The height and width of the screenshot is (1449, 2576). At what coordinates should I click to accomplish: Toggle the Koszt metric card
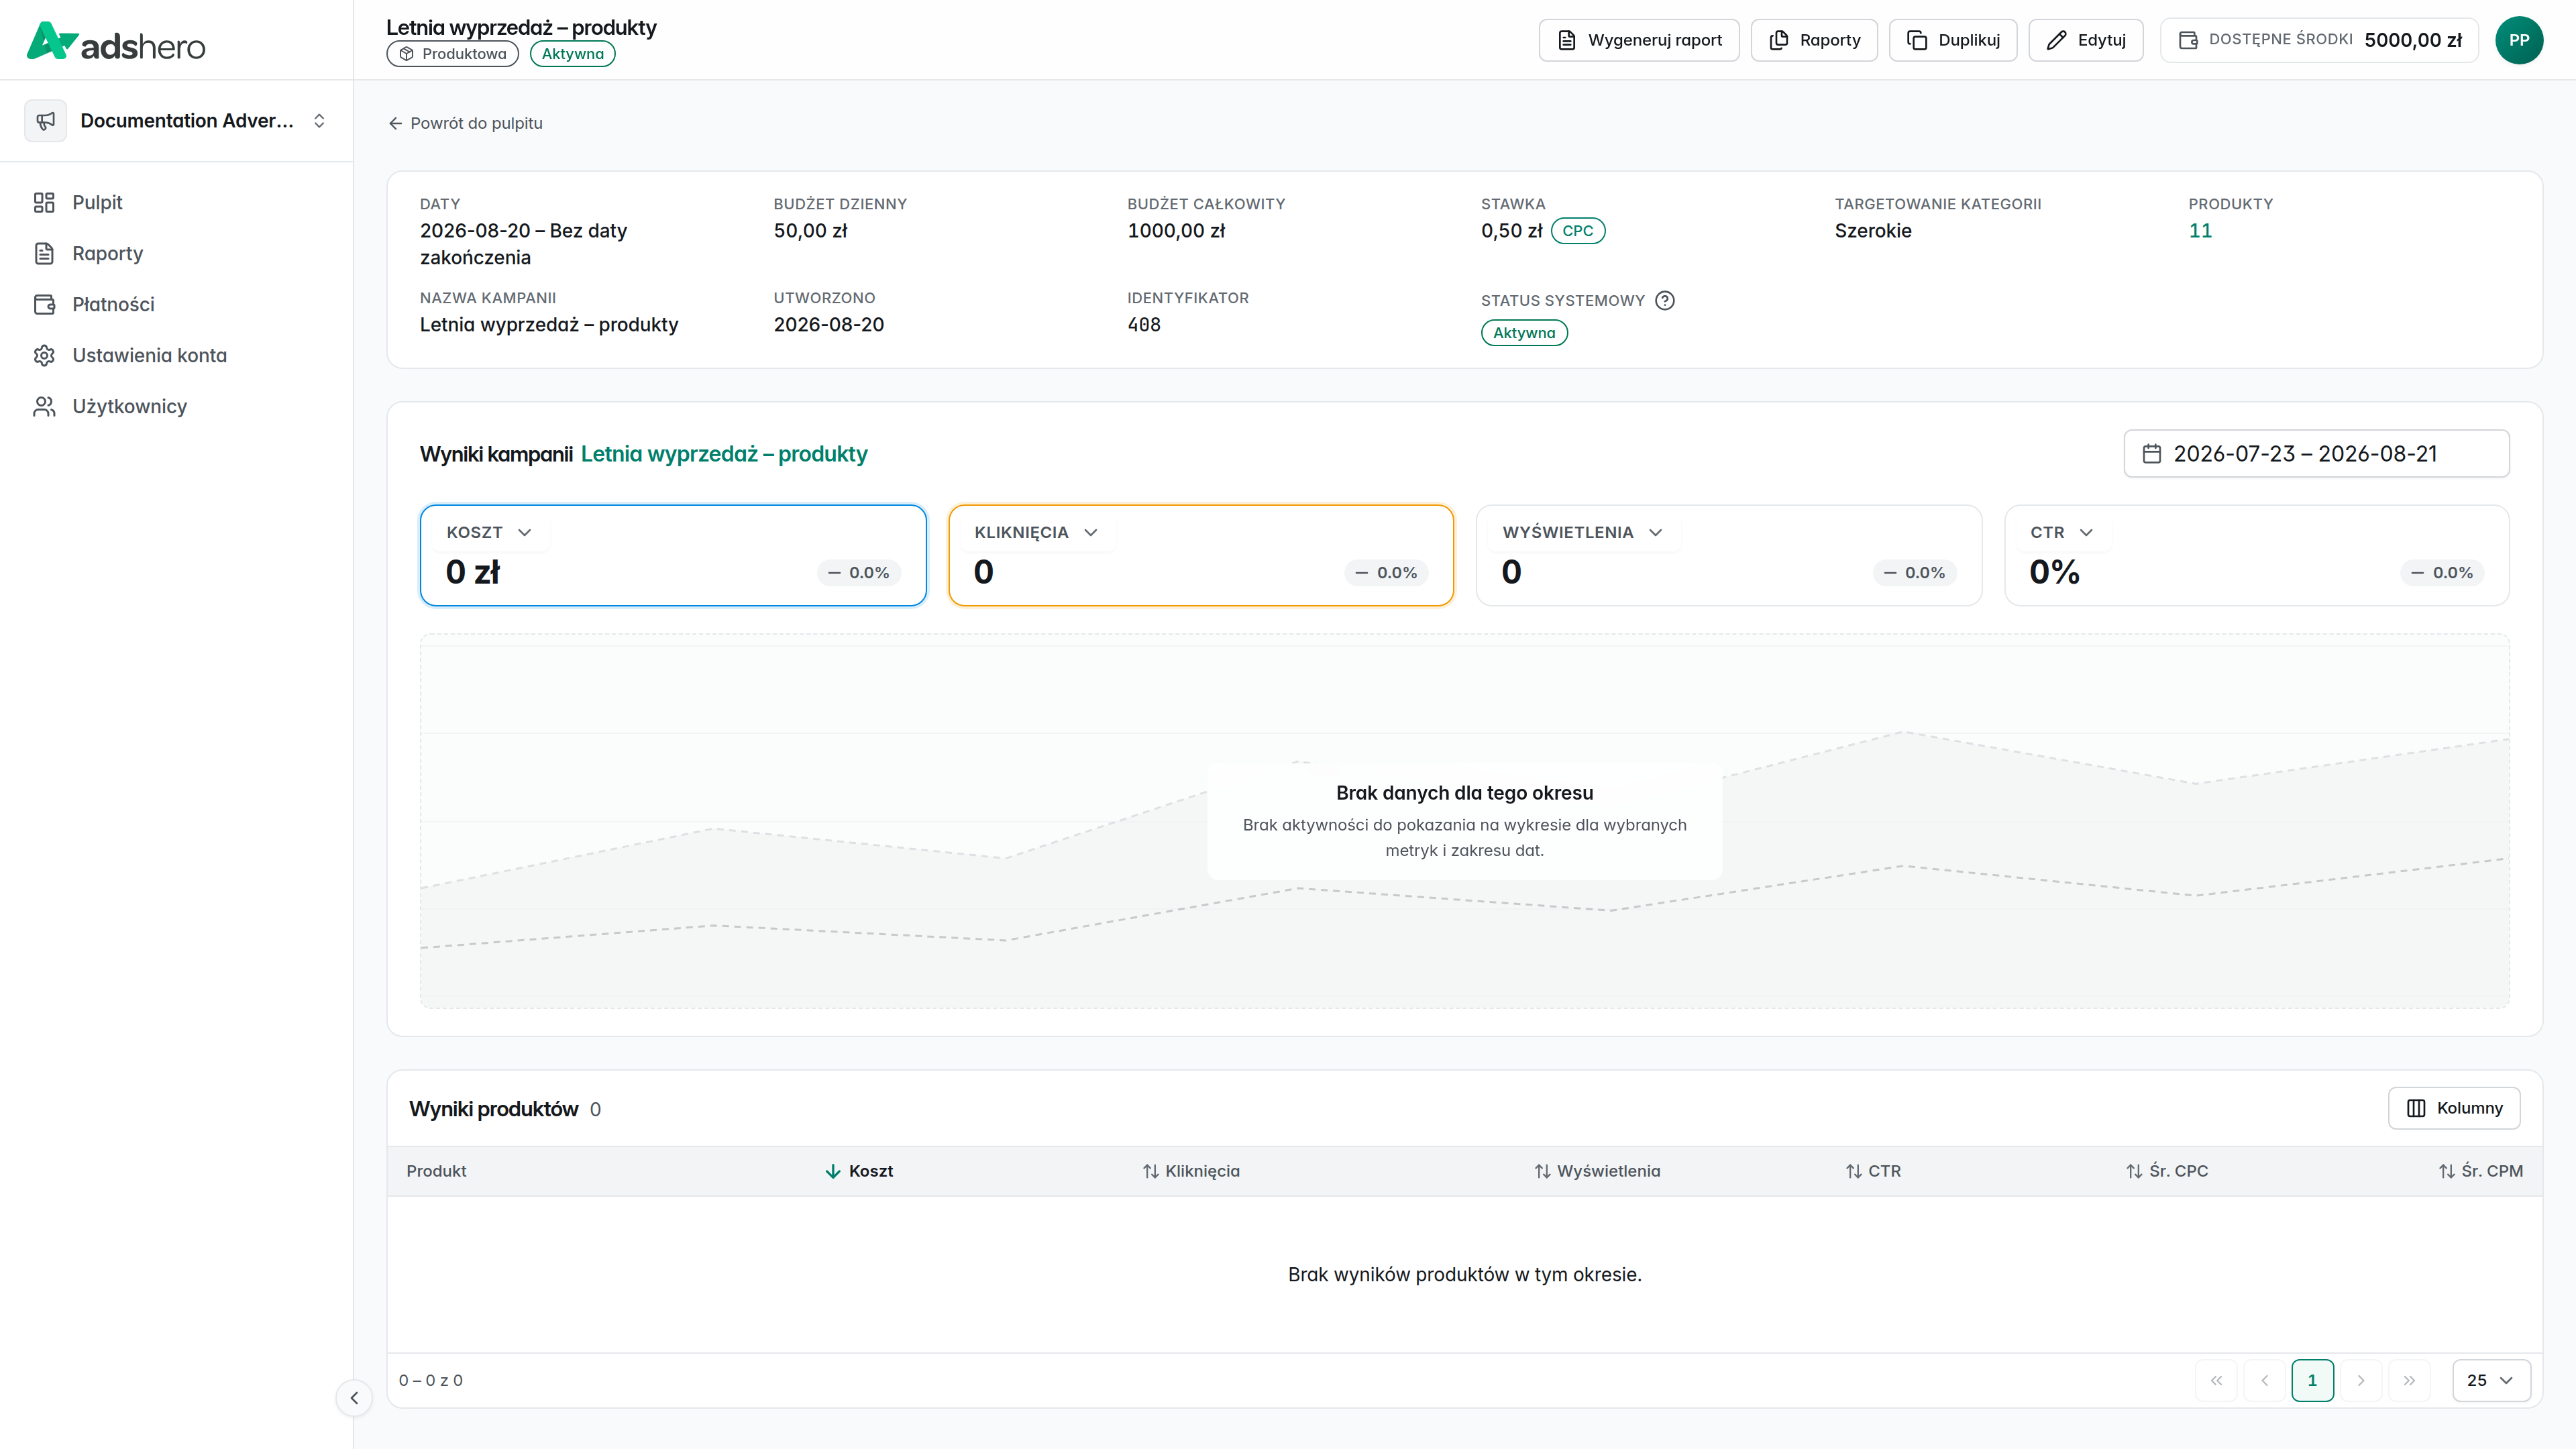[x=673, y=555]
